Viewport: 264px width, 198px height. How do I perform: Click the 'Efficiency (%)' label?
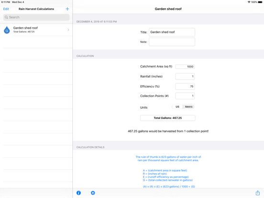(x=150, y=87)
